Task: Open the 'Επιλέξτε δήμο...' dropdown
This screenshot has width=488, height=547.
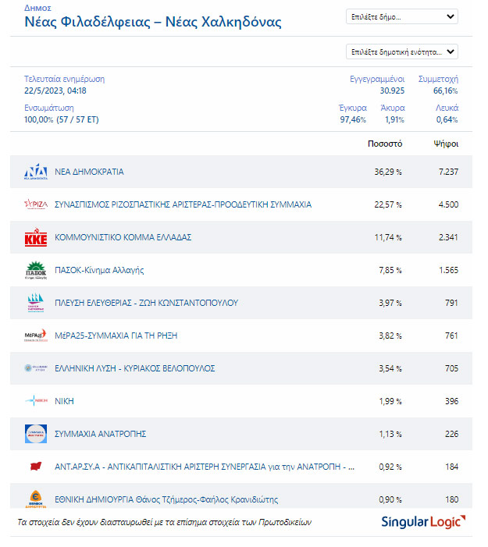Action: pyautogui.click(x=402, y=16)
